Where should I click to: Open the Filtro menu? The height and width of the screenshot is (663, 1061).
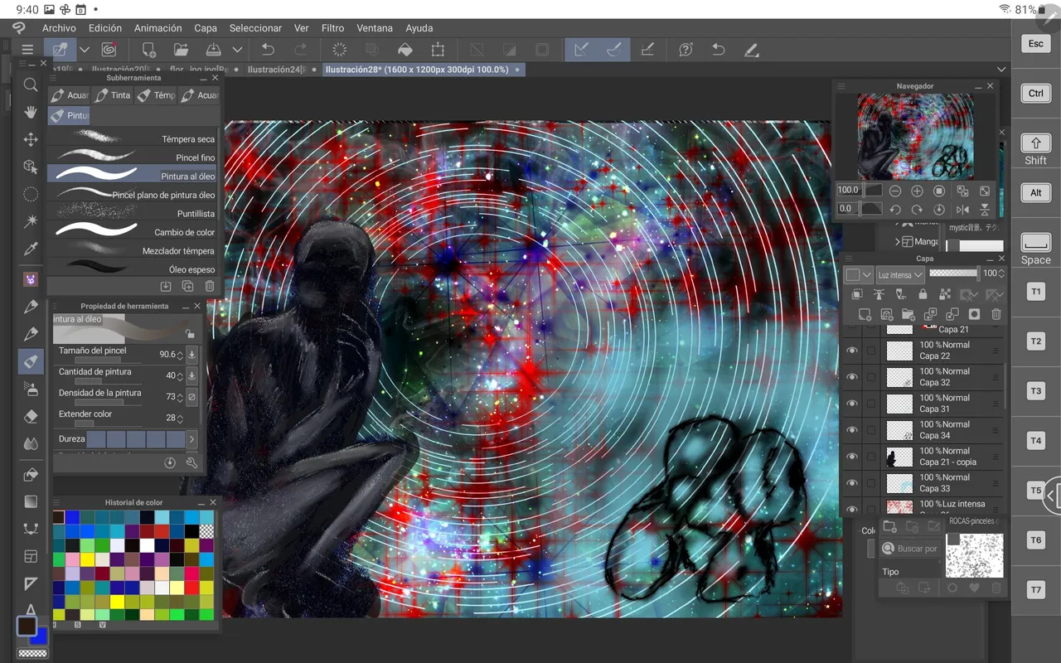click(332, 28)
